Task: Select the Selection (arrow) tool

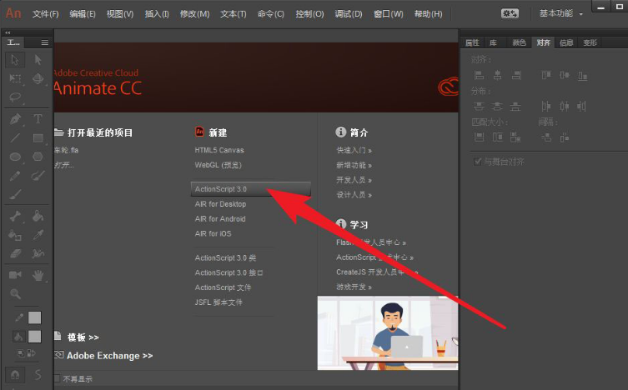Action: tap(15, 60)
